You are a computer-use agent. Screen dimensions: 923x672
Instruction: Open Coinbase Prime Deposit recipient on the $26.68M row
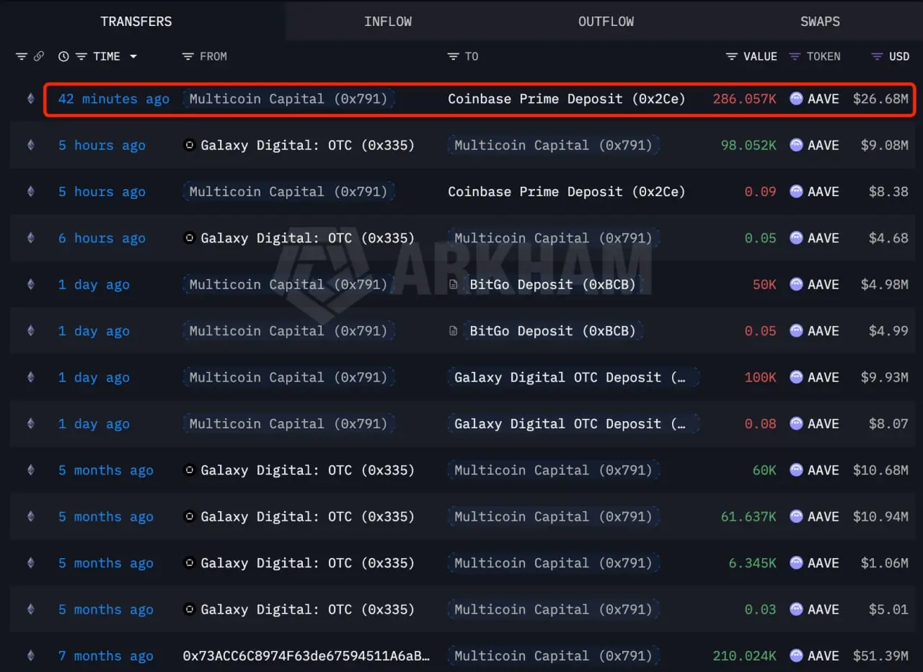click(x=567, y=99)
